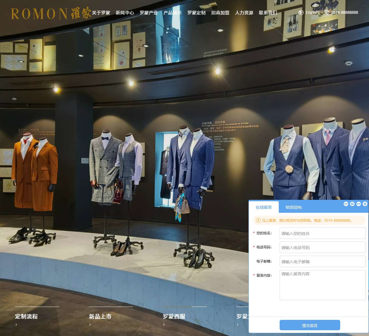Click the 电子邮箱 email input field
The width and height of the screenshot is (369, 336).
323,261
